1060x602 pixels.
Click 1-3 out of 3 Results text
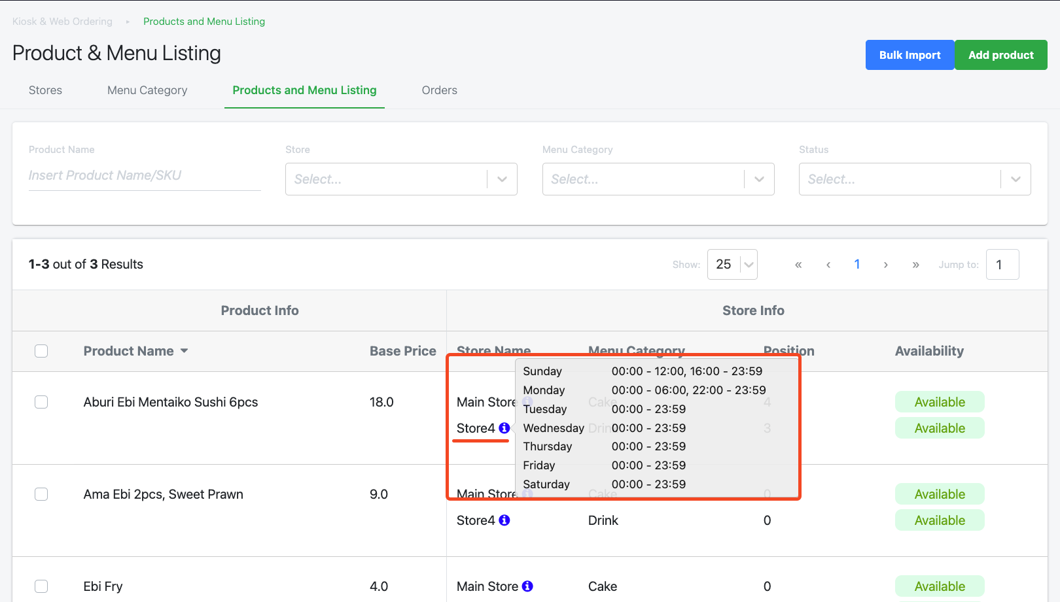point(86,264)
